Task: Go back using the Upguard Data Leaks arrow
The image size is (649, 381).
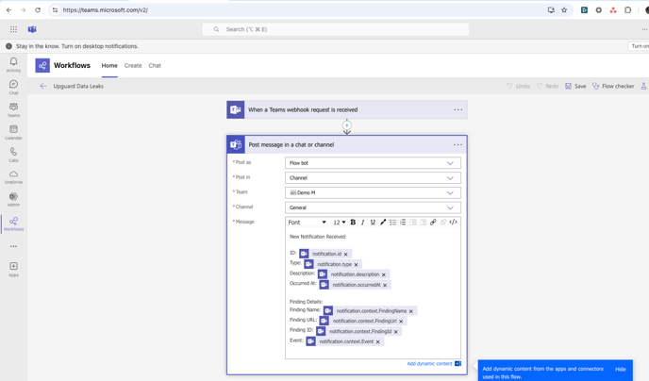Action: [43, 86]
